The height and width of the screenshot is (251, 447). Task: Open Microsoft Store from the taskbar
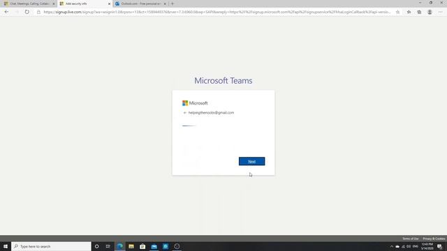pyautogui.click(x=142, y=246)
